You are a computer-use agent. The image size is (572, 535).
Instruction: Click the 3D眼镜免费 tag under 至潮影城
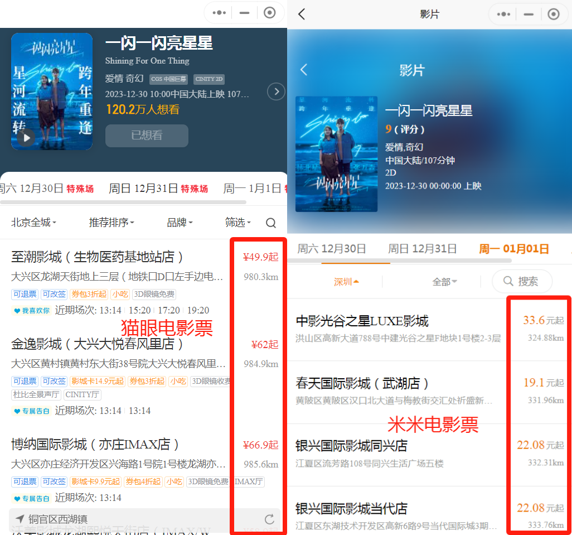(x=154, y=294)
